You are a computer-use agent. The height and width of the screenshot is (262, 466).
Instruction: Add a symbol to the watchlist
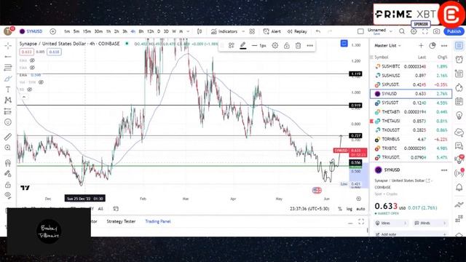421,45
